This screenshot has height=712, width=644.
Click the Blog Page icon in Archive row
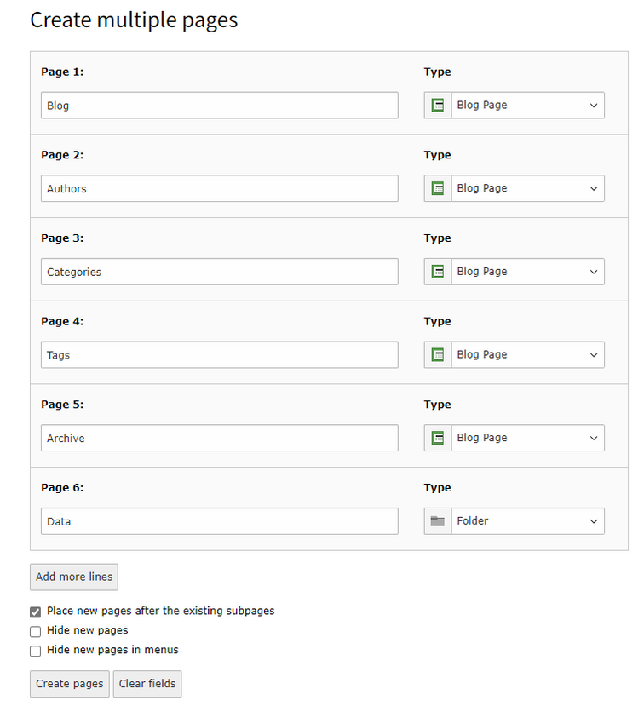click(437, 438)
